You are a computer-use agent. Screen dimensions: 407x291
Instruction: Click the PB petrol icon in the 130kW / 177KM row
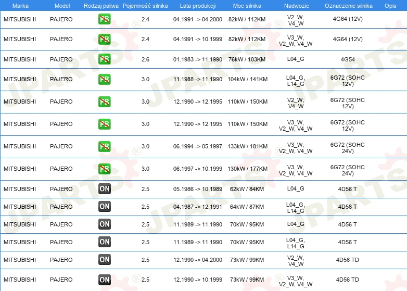pos(104,169)
